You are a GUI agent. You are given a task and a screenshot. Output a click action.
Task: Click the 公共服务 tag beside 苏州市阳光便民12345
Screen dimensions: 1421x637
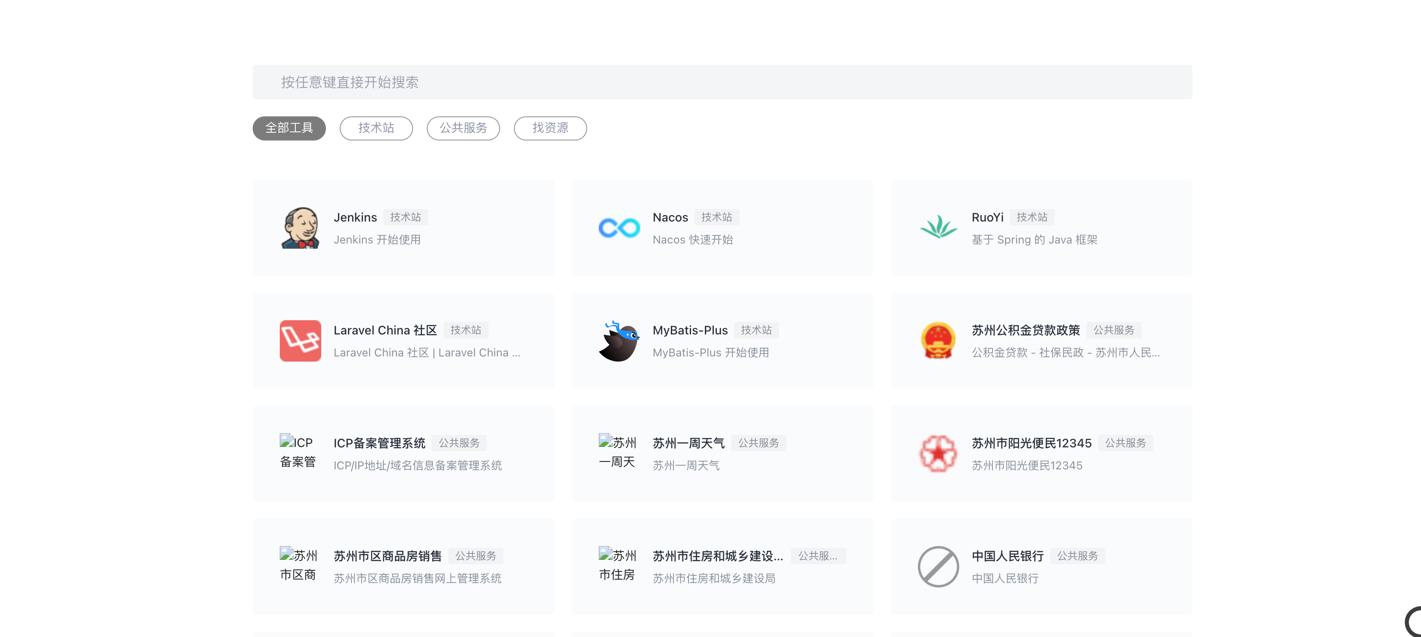click(1125, 443)
